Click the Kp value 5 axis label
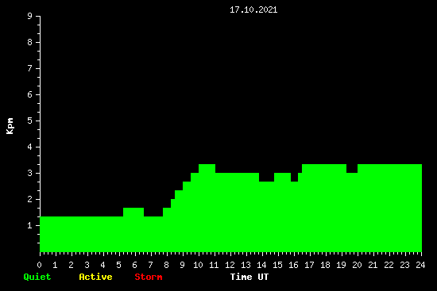The height and width of the screenshot is (291, 437). 30,121
